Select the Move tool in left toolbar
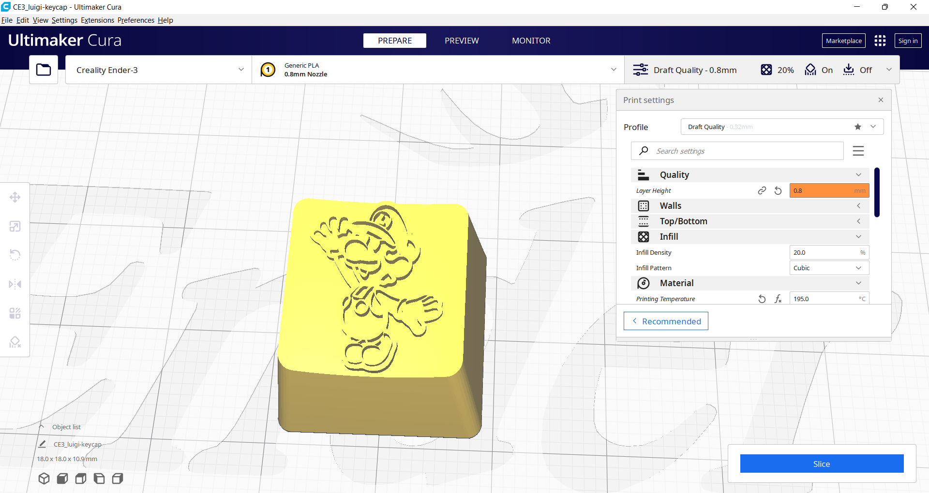Viewport: 929px width, 493px height. [x=15, y=197]
